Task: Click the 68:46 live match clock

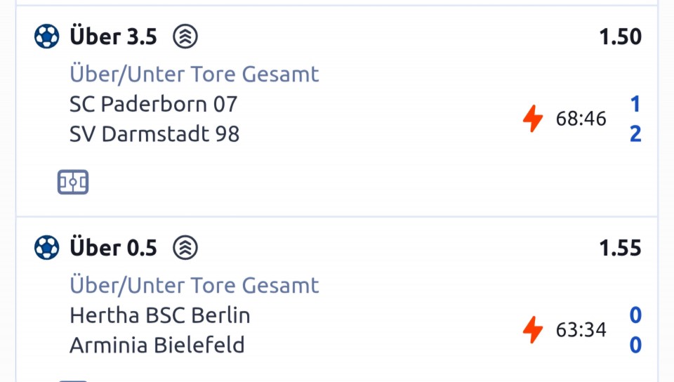Action: 581,119
